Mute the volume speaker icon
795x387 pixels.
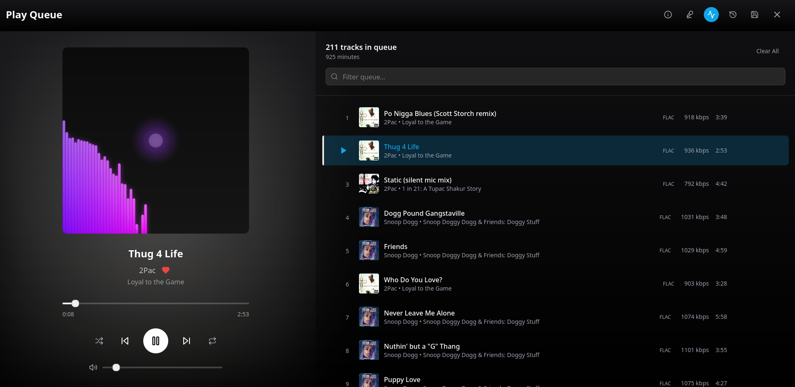pos(93,367)
